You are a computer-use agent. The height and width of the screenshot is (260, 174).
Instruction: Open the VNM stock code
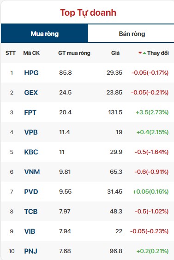point(32,172)
